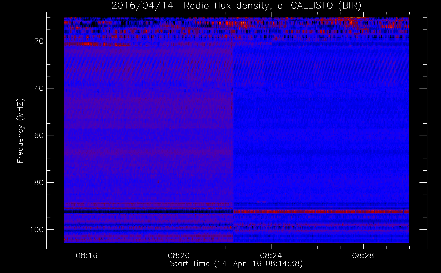Click the 08:28 time tick label
The height and width of the screenshot is (273, 441).
coord(363,256)
